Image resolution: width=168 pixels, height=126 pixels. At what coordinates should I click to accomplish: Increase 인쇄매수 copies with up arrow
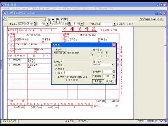[x=113, y=71]
